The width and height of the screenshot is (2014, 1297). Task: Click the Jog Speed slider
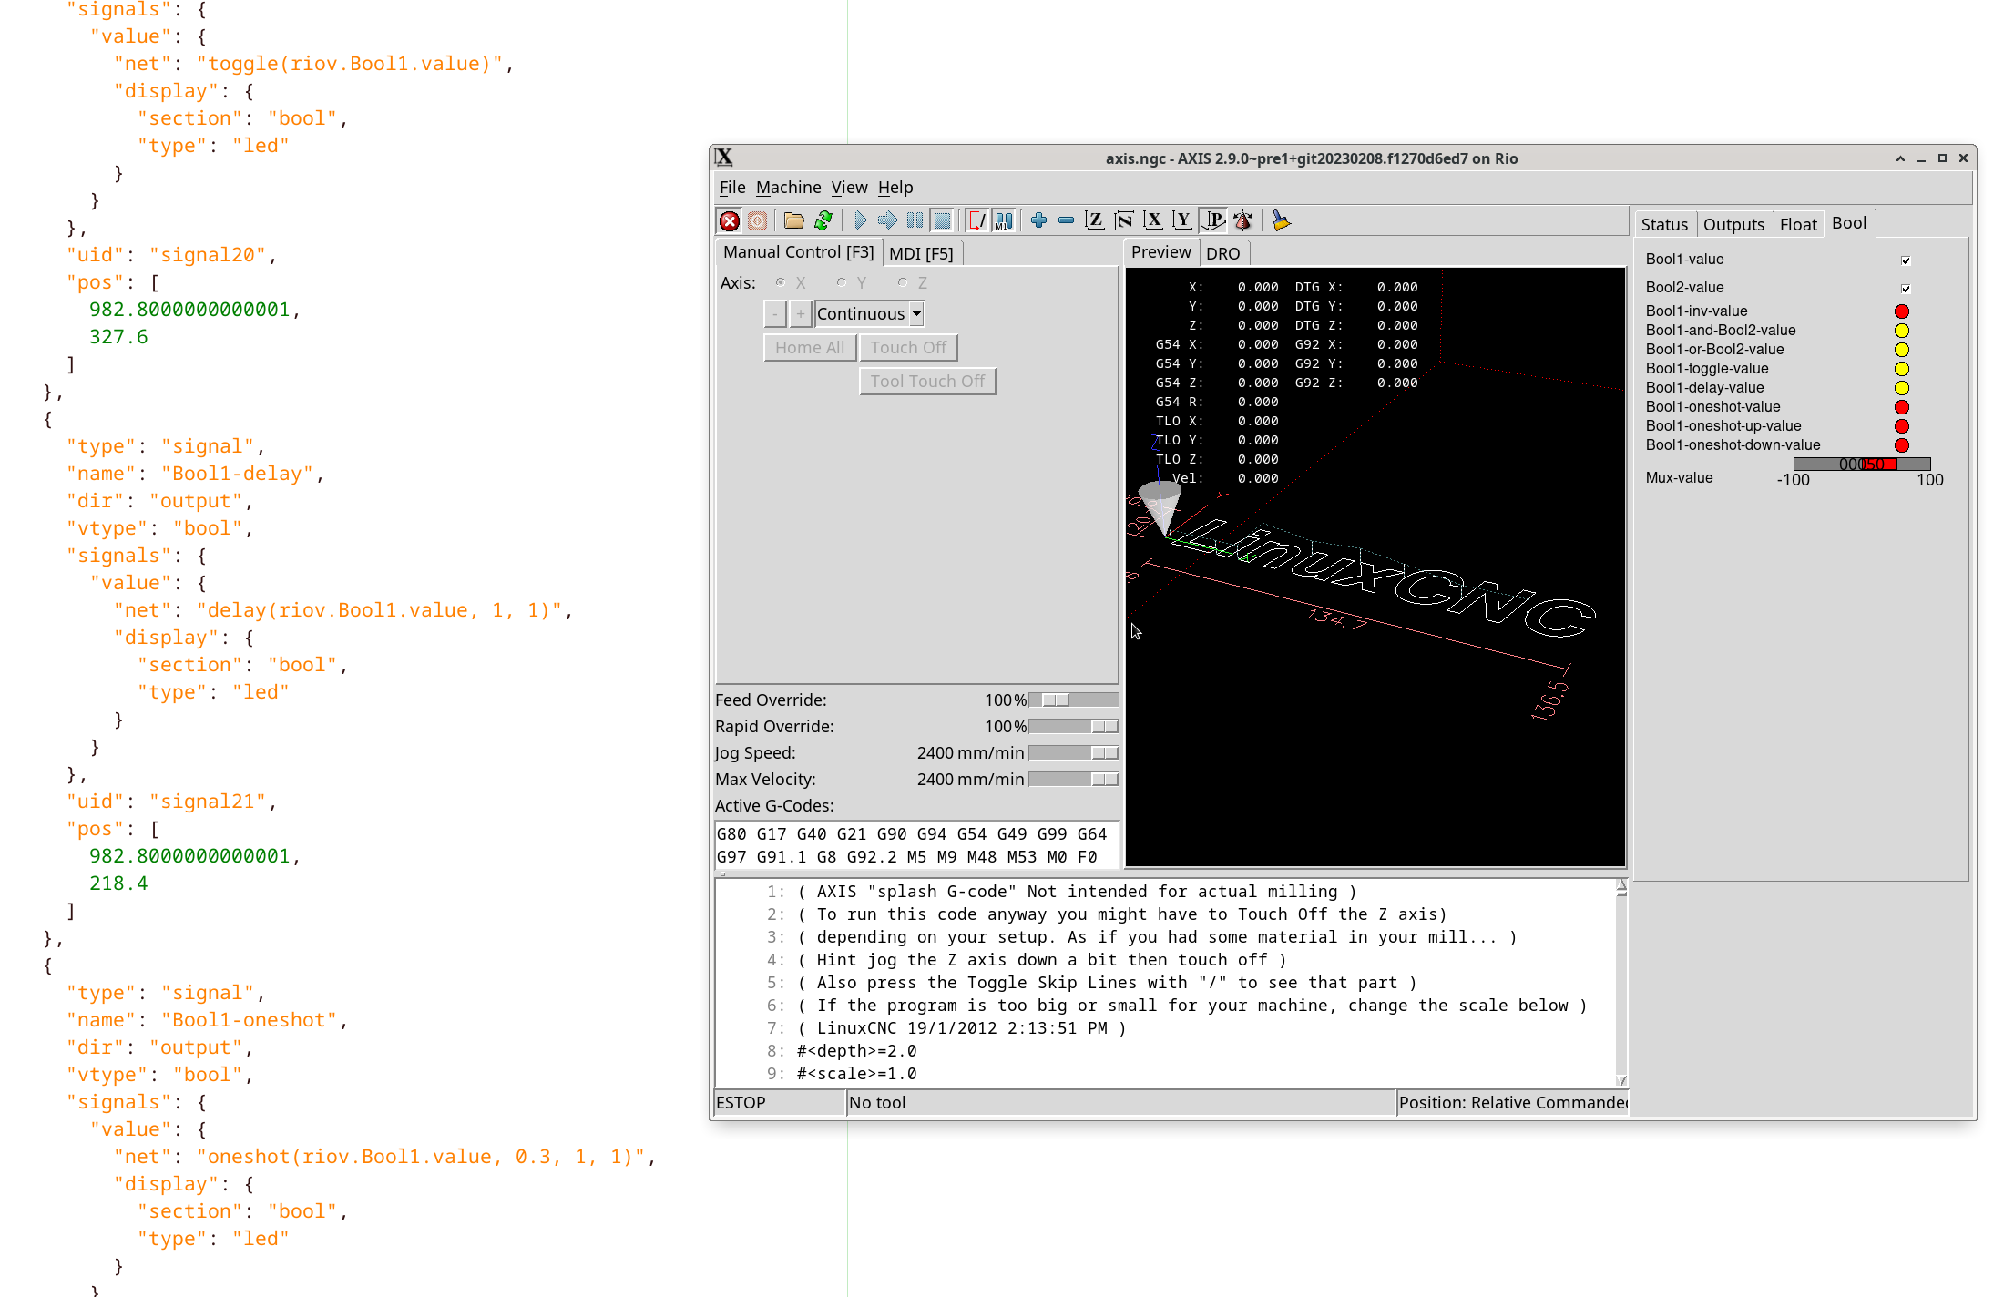(1073, 752)
